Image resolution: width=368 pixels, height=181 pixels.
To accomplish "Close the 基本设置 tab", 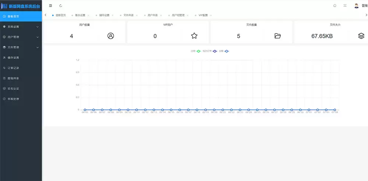I will click(88, 15).
